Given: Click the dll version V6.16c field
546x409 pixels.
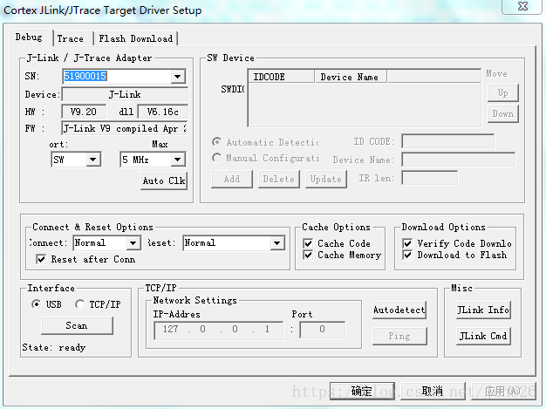Looking at the screenshot, I should [x=162, y=112].
